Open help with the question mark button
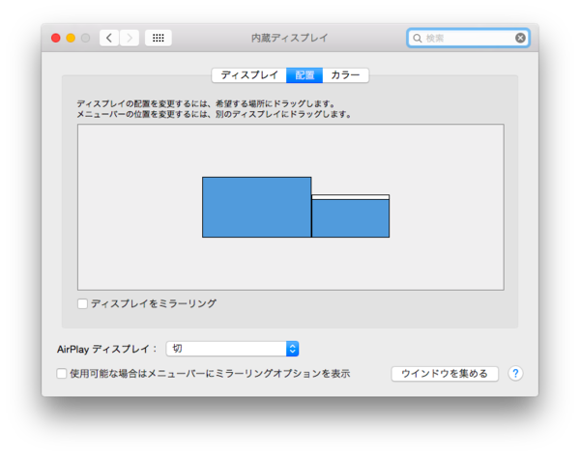This screenshot has height=456, width=580. click(x=515, y=373)
